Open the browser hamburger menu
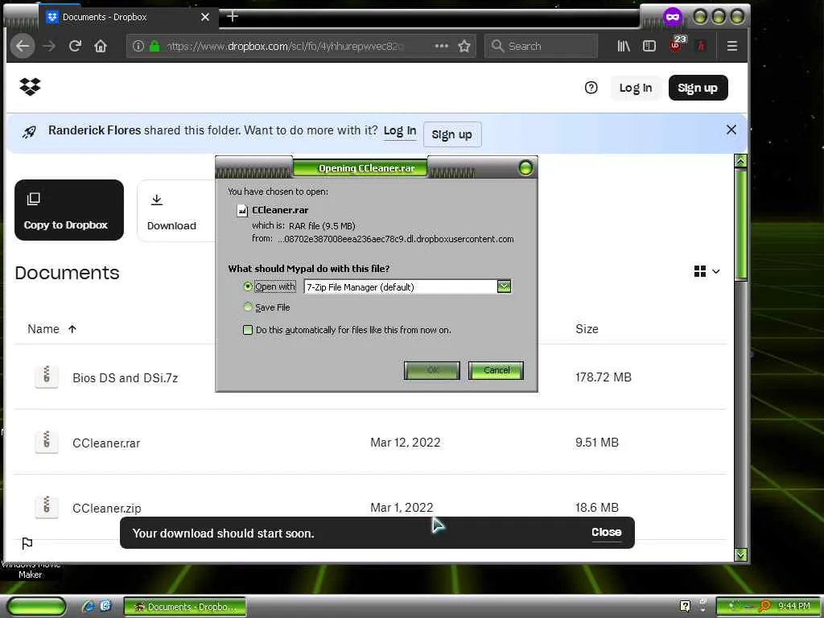 tap(732, 46)
